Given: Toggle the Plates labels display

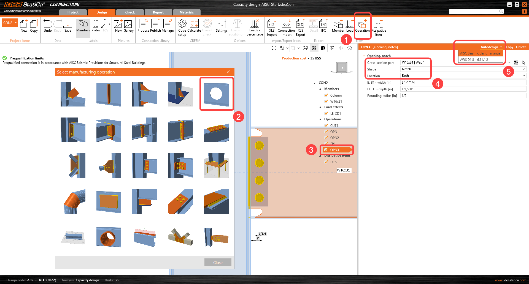Looking at the screenshot, I should (96, 26).
